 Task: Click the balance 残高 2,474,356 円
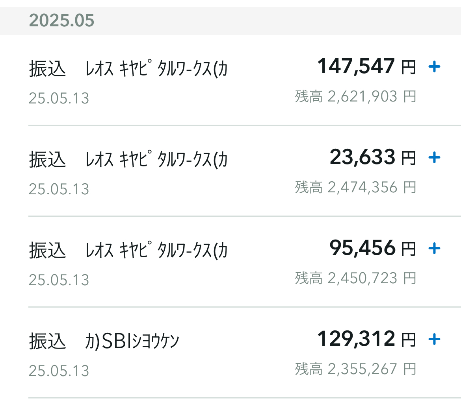356,187
